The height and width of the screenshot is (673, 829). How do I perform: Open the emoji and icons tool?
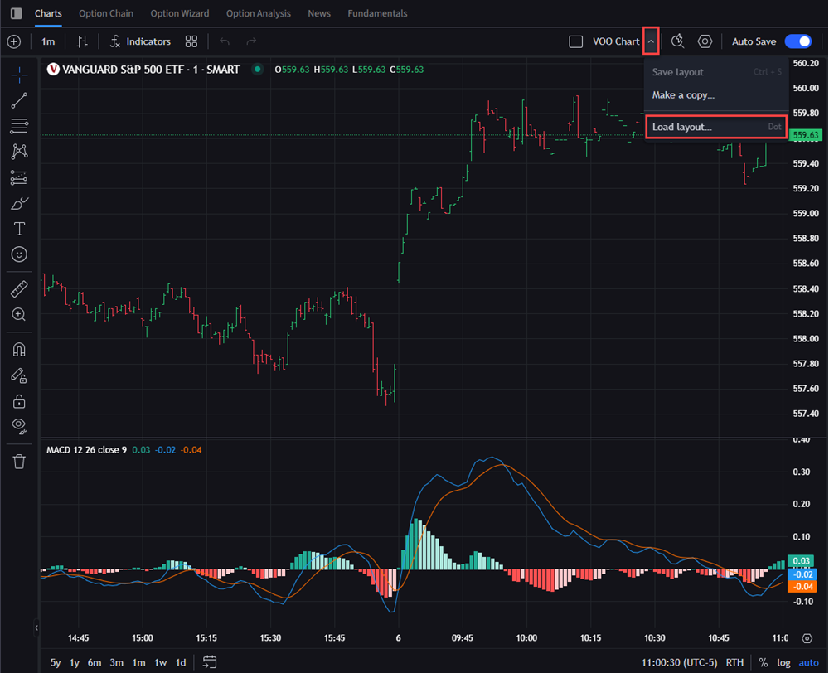(19, 254)
